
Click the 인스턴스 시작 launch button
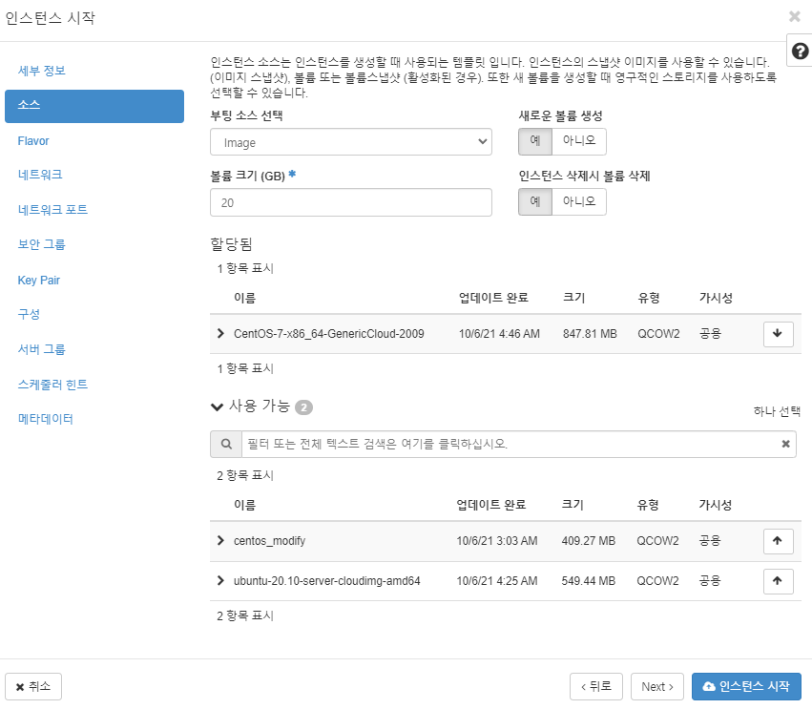click(x=746, y=687)
